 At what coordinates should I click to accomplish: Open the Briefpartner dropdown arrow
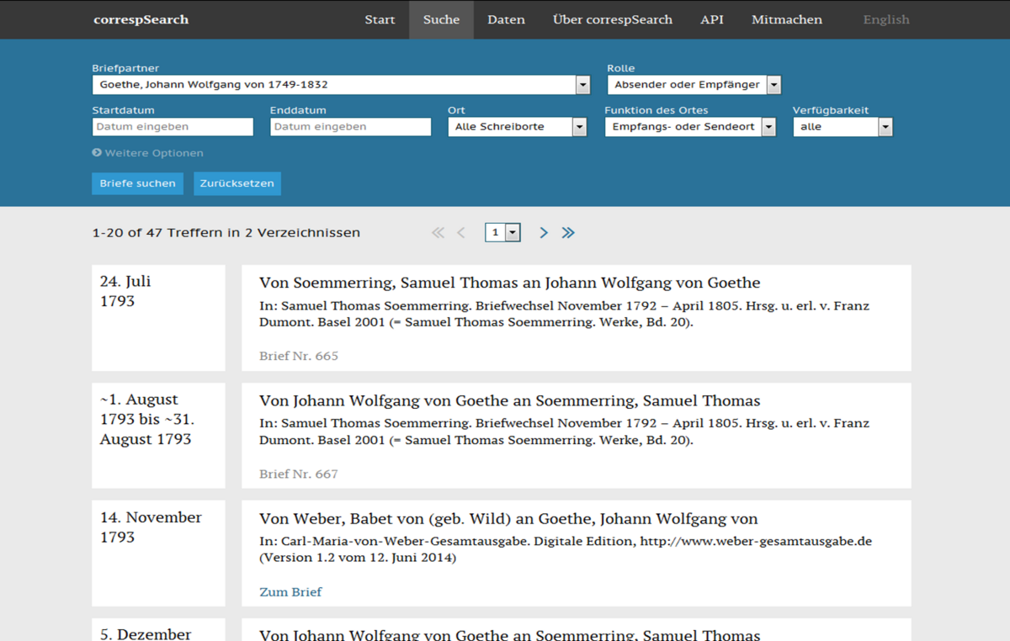pos(582,85)
